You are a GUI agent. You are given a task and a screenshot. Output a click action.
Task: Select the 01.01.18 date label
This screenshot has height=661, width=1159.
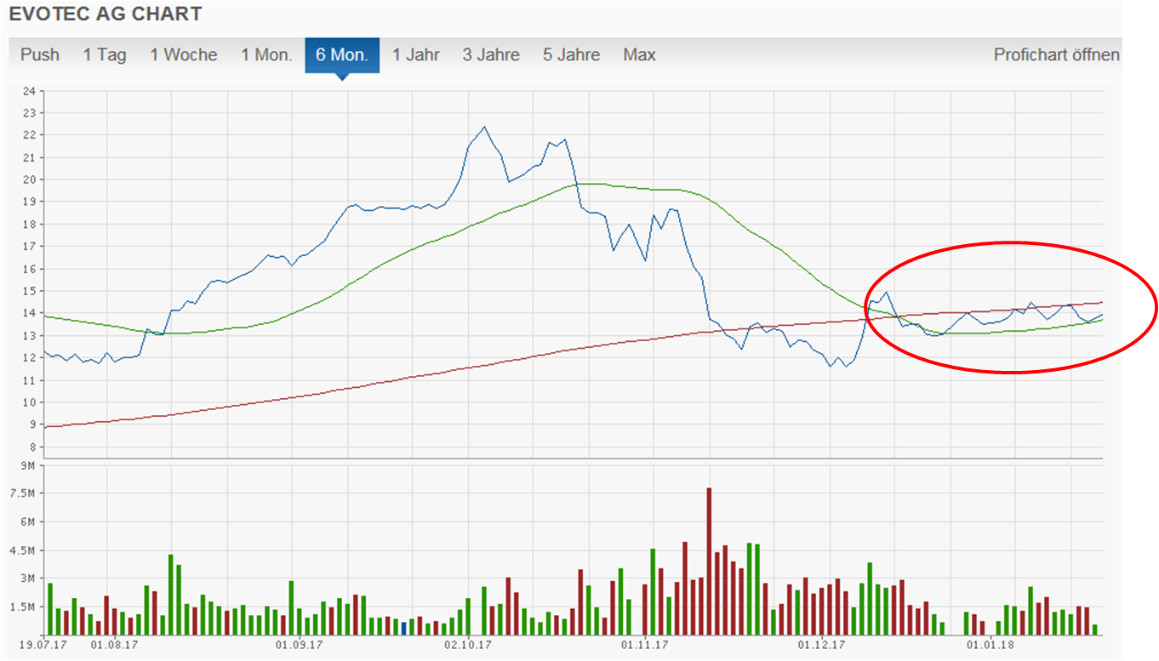(x=992, y=645)
